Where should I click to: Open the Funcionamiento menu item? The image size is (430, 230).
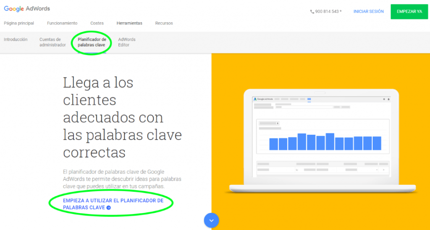(x=62, y=23)
